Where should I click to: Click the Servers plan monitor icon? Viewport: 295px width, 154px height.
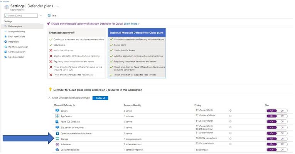click(57, 110)
